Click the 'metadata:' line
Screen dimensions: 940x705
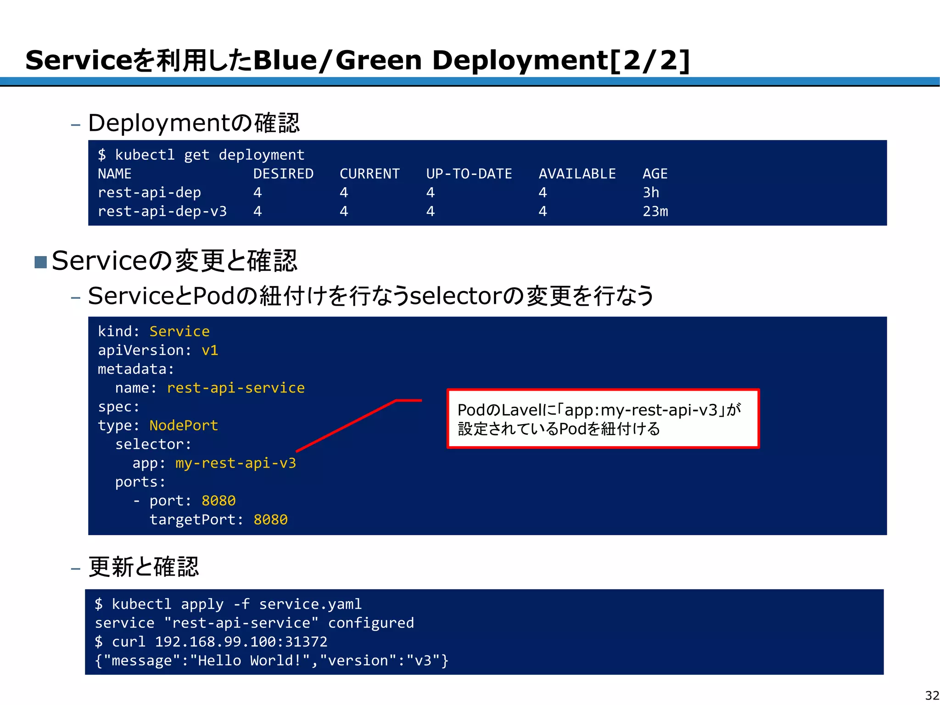pos(136,369)
